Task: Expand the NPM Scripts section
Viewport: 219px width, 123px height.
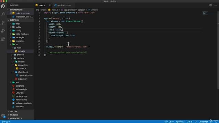Action: click(21, 118)
